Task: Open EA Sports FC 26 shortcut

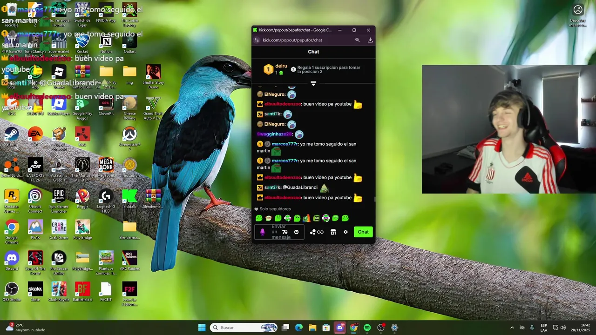Action: point(35,170)
